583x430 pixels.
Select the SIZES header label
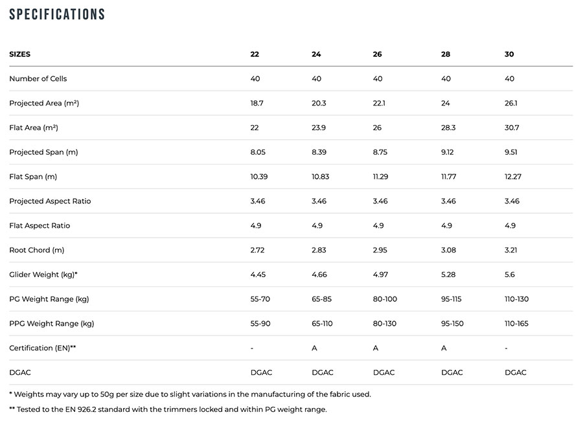(20, 54)
